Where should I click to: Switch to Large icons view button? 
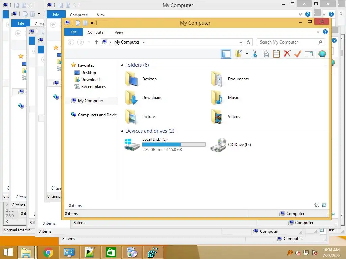coord(324,205)
